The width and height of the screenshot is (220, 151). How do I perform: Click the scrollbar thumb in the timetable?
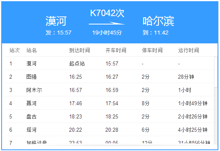pyautogui.click(x=216, y=72)
